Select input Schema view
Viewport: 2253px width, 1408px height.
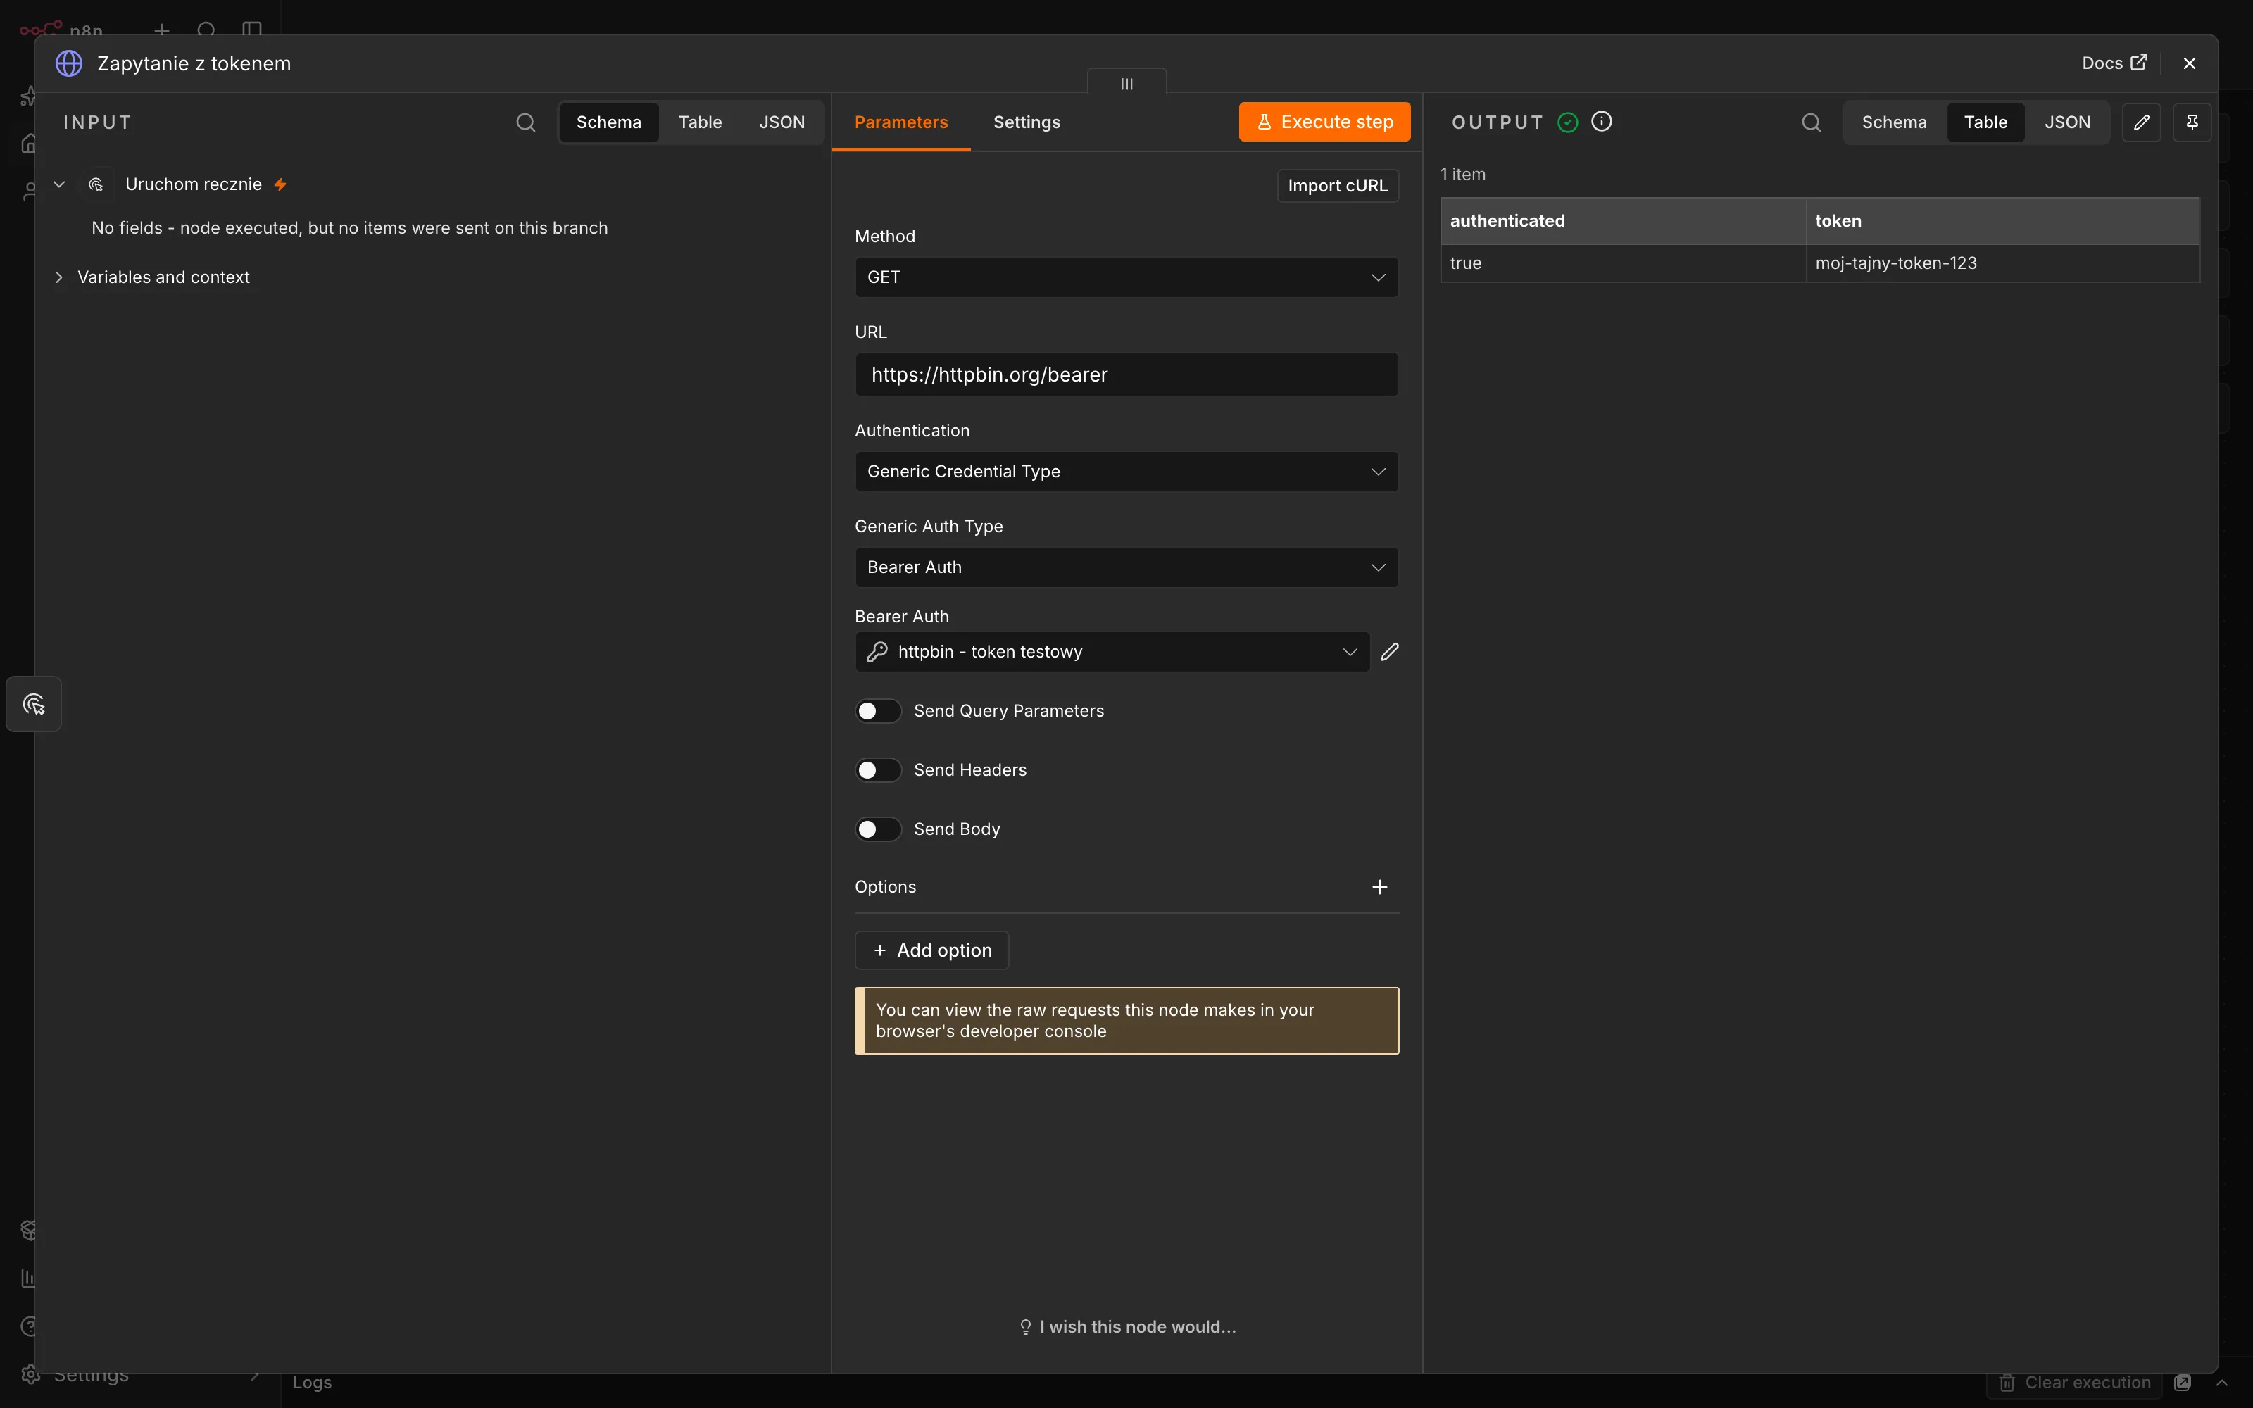(x=608, y=122)
